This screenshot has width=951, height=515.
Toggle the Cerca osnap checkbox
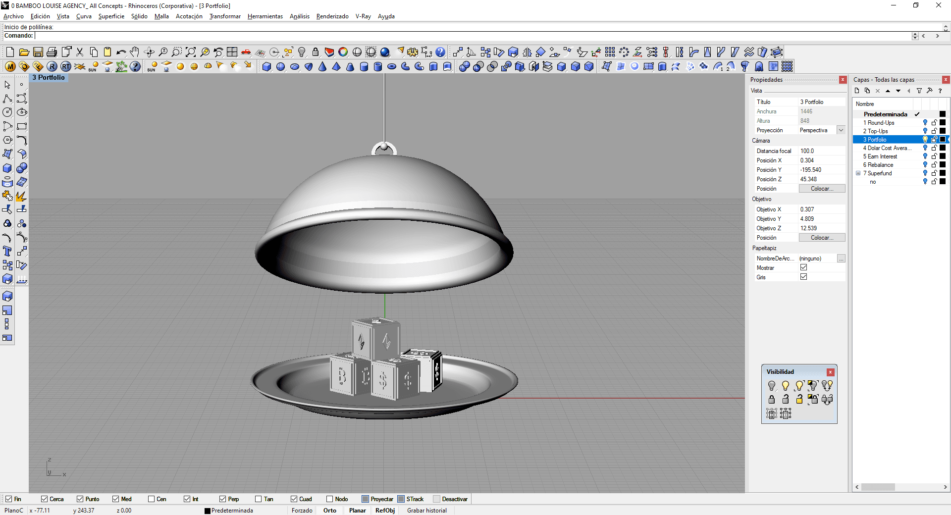(x=45, y=499)
